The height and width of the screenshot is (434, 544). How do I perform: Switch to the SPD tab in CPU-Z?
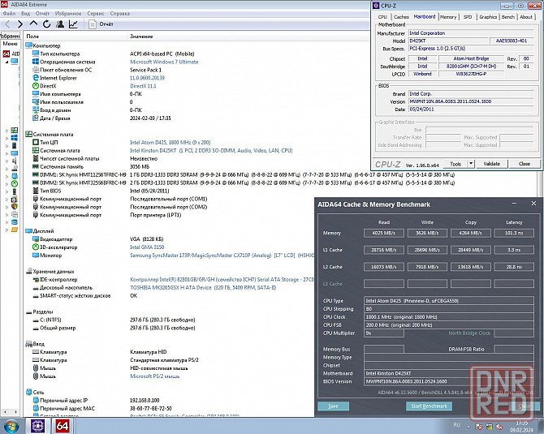click(467, 16)
